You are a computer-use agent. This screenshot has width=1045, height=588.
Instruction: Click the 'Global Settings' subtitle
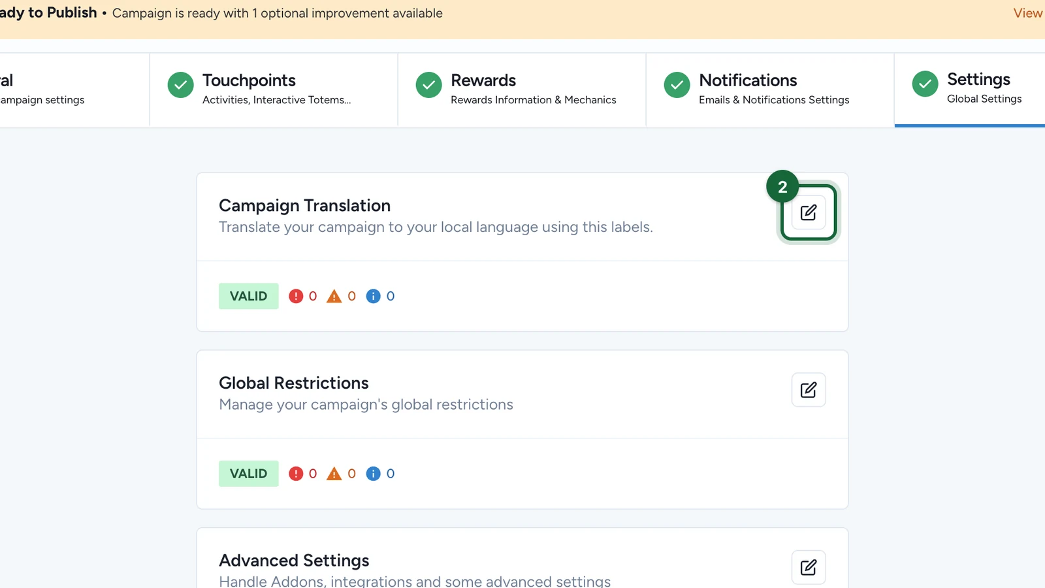tap(984, 99)
